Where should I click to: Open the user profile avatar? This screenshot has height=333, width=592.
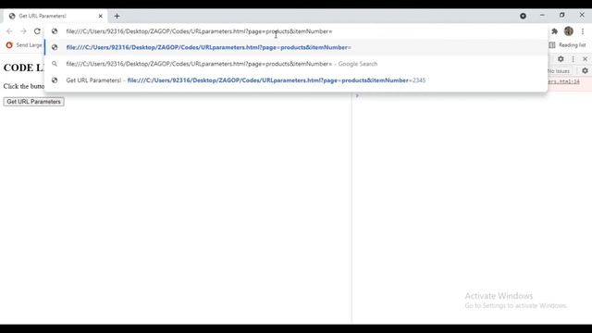click(569, 31)
